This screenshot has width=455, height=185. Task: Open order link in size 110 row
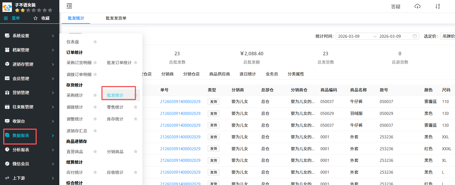coord(180,102)
